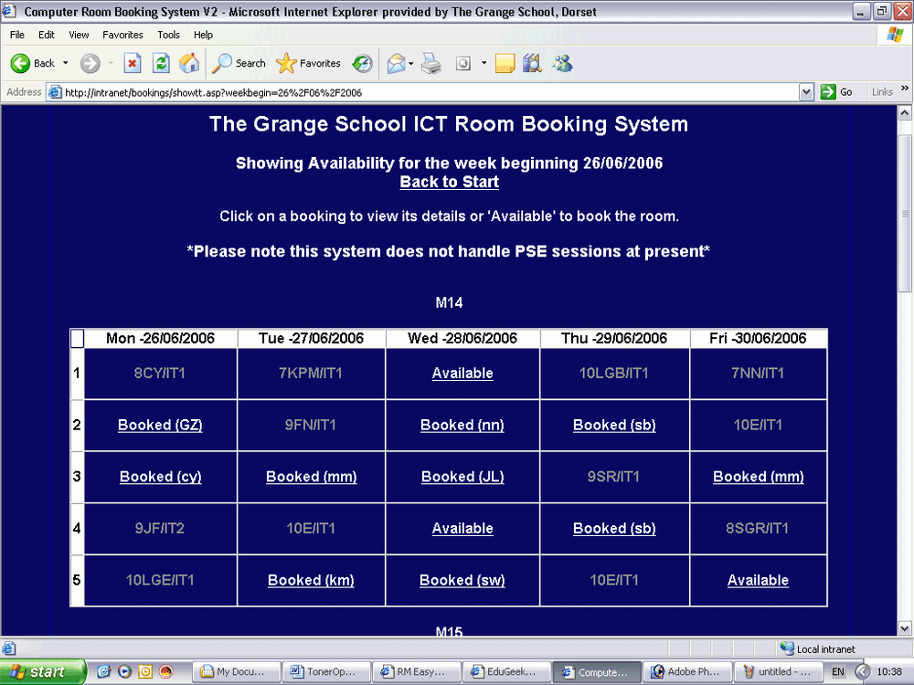
Task: View Friday's Booked (mm) period 3 booking
Action: pyautogui.click(x=759, y=477)
